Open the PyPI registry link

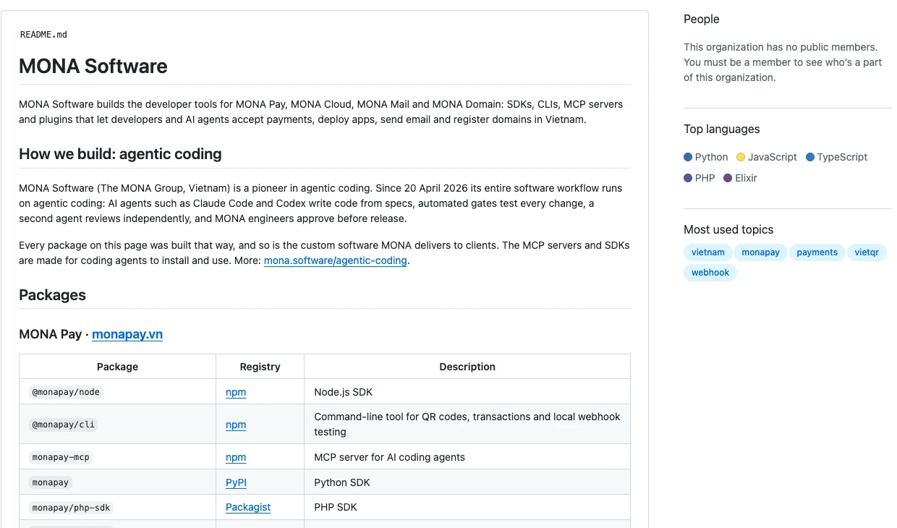coord(237,482)
